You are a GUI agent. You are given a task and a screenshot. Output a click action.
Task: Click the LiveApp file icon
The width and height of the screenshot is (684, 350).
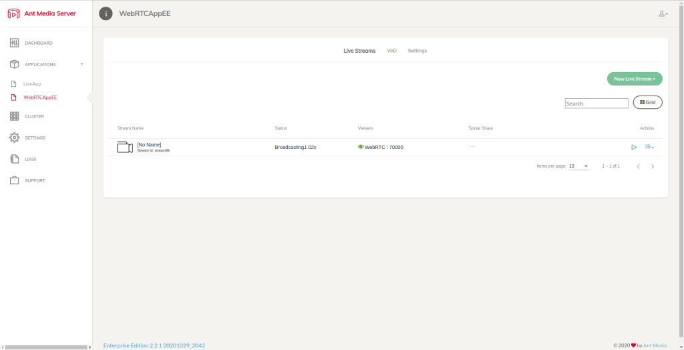[x=13, y=83]
